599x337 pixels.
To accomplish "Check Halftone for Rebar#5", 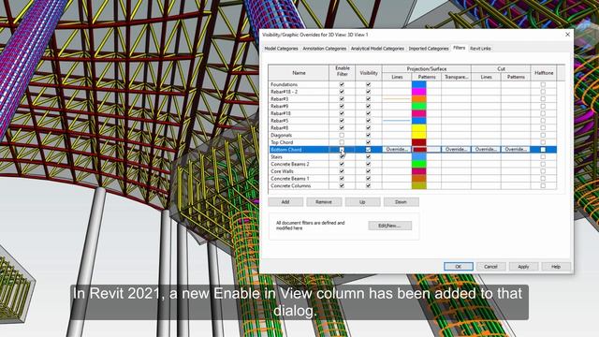I will (543, 121).
